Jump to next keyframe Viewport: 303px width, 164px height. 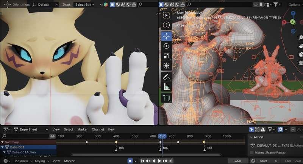pos(165,161)
